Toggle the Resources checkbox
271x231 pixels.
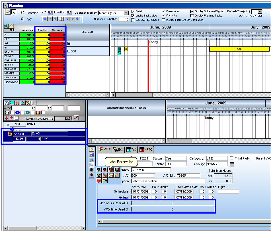pyautogui.click(x=163, y=11)
